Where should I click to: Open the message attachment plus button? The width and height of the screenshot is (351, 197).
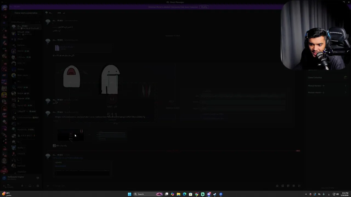(48, 186)
